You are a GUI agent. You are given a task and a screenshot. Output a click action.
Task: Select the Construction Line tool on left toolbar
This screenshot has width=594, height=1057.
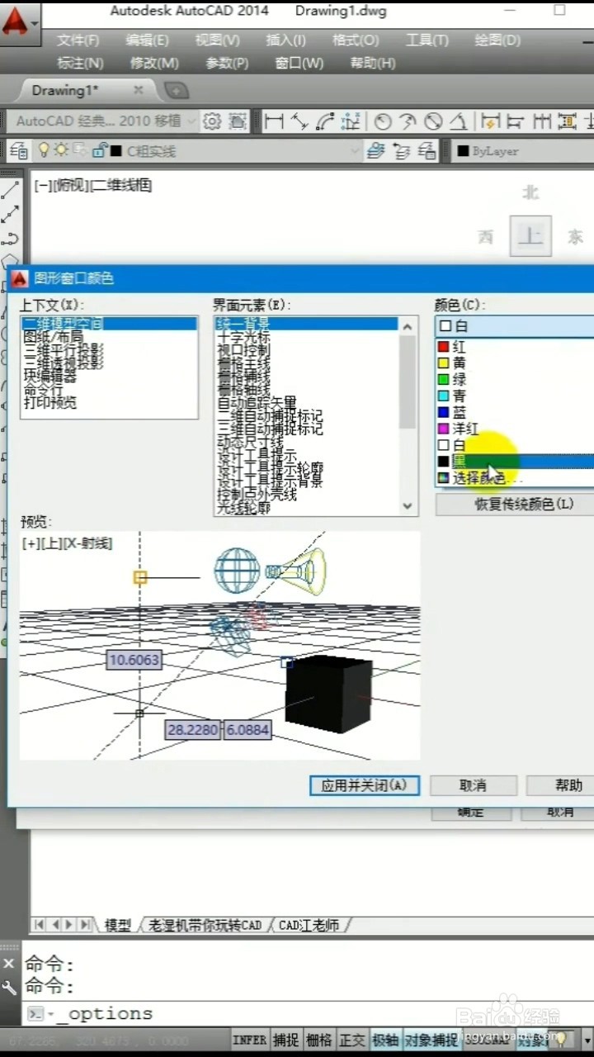10,214
